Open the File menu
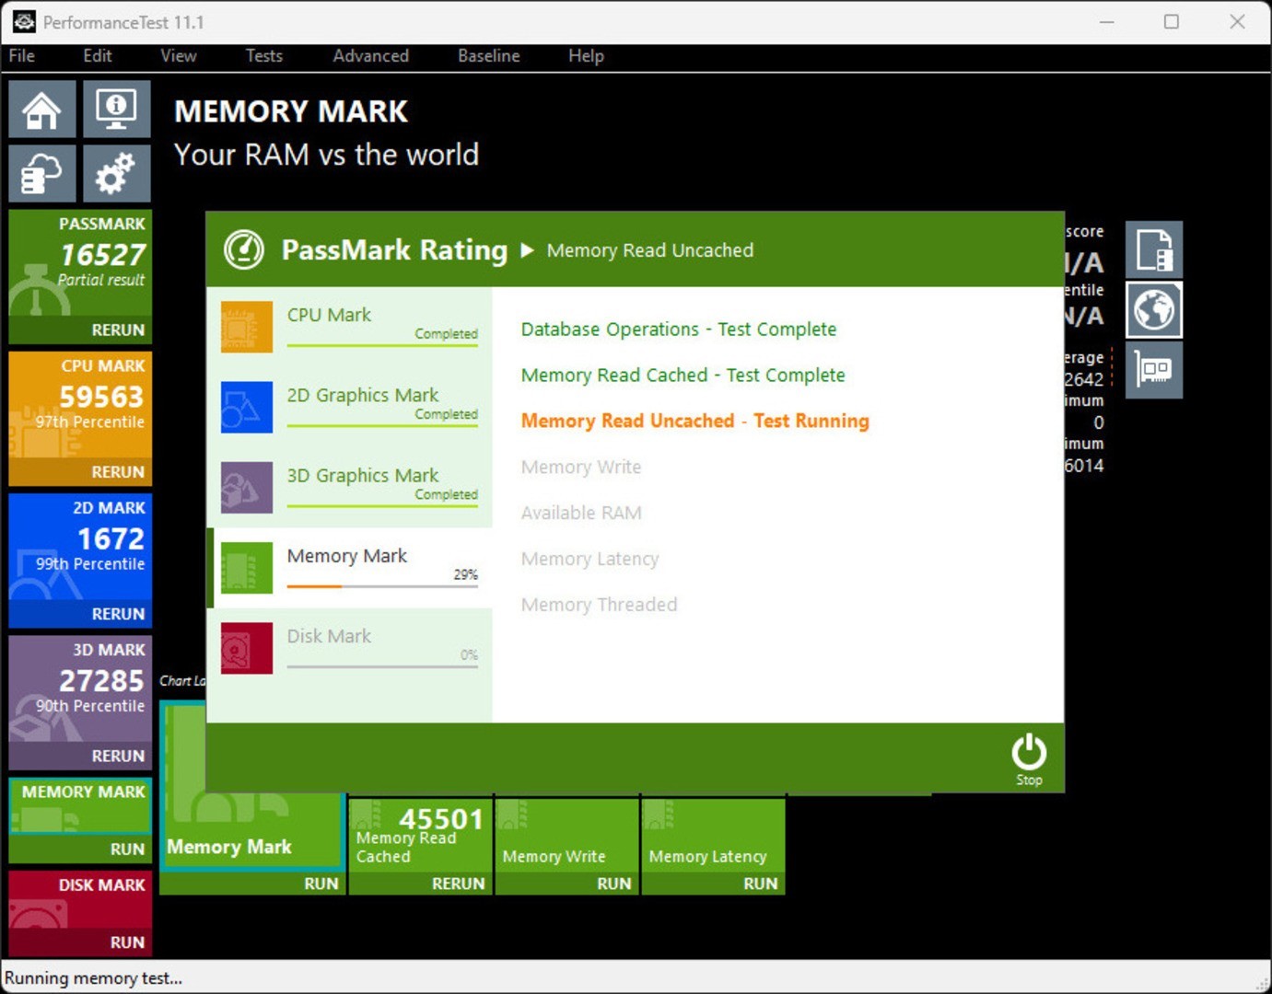Image resolution: width=1272 pixels, height=994 pixels. pyautogui.click(x=22, y=56)
